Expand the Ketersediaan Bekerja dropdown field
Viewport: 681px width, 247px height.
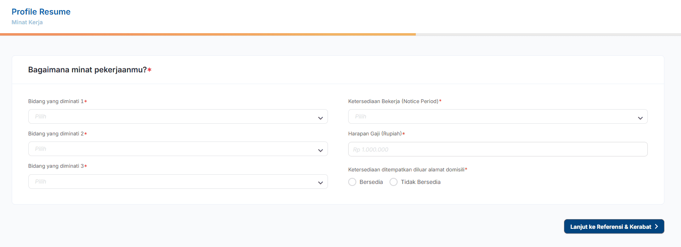tap(490, 116)
